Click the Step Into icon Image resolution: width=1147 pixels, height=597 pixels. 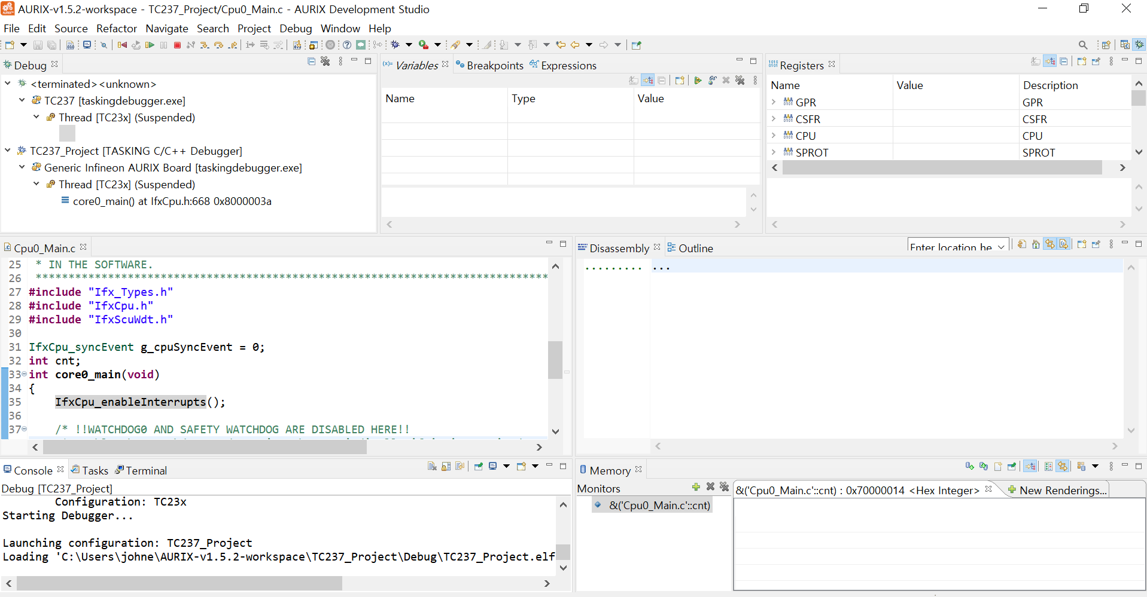click(205, 45)
